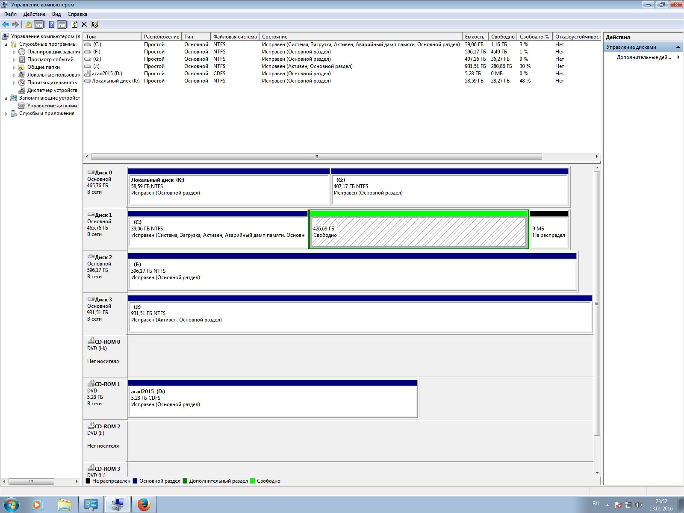Open Firefox from the taskbar
The image size is (684, 513).
point(144,504)
